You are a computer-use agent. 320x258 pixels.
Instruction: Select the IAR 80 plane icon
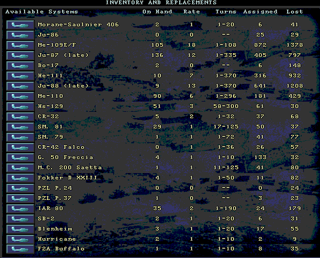[20, 209]
